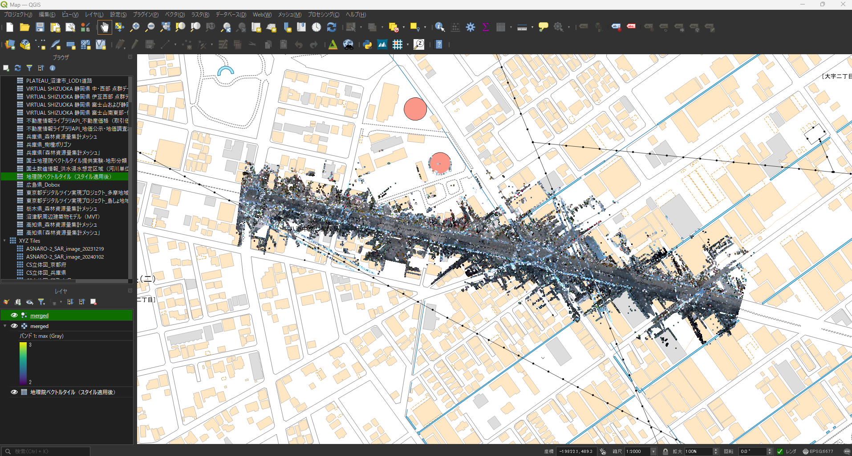This screenshot has height=456, width=852.
Task: Click the viridis color ramp legend
Action: [x=23, y=363]
